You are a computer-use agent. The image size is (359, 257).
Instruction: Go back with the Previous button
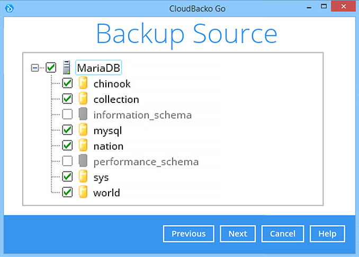189,234
